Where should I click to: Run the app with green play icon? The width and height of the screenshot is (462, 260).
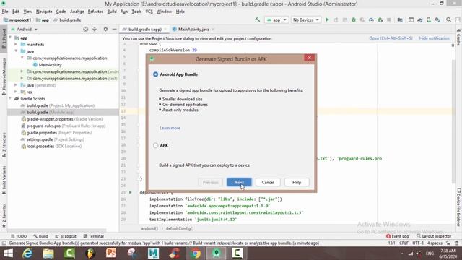327,19
